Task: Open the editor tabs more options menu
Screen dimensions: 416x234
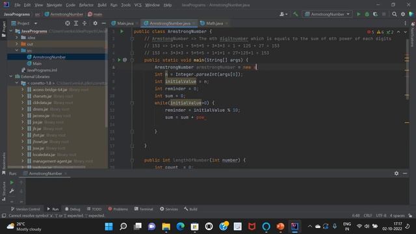Action: (405, 23)
